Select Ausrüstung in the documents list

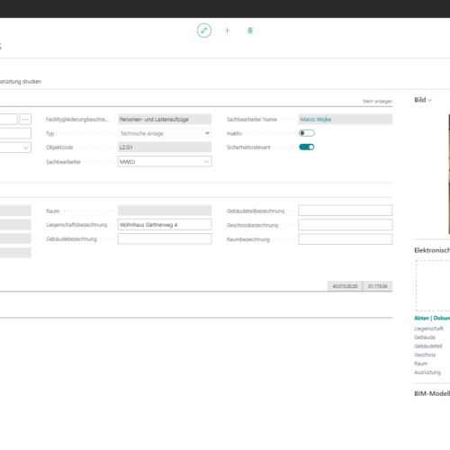click(427, 373)
